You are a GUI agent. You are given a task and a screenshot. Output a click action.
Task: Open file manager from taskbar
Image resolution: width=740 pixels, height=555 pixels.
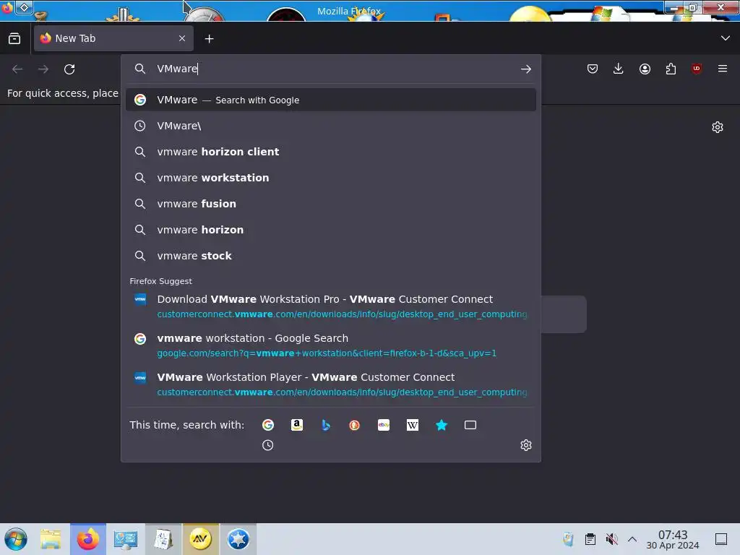click(x=51, y=539)
